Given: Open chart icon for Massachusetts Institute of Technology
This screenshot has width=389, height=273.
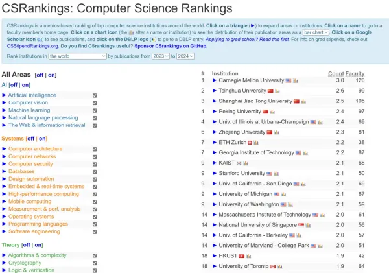Looking at the screenshot, I should (x=322, y=215).
